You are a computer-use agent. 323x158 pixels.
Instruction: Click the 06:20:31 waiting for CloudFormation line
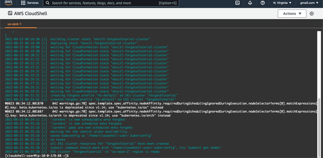pos(87,55)
